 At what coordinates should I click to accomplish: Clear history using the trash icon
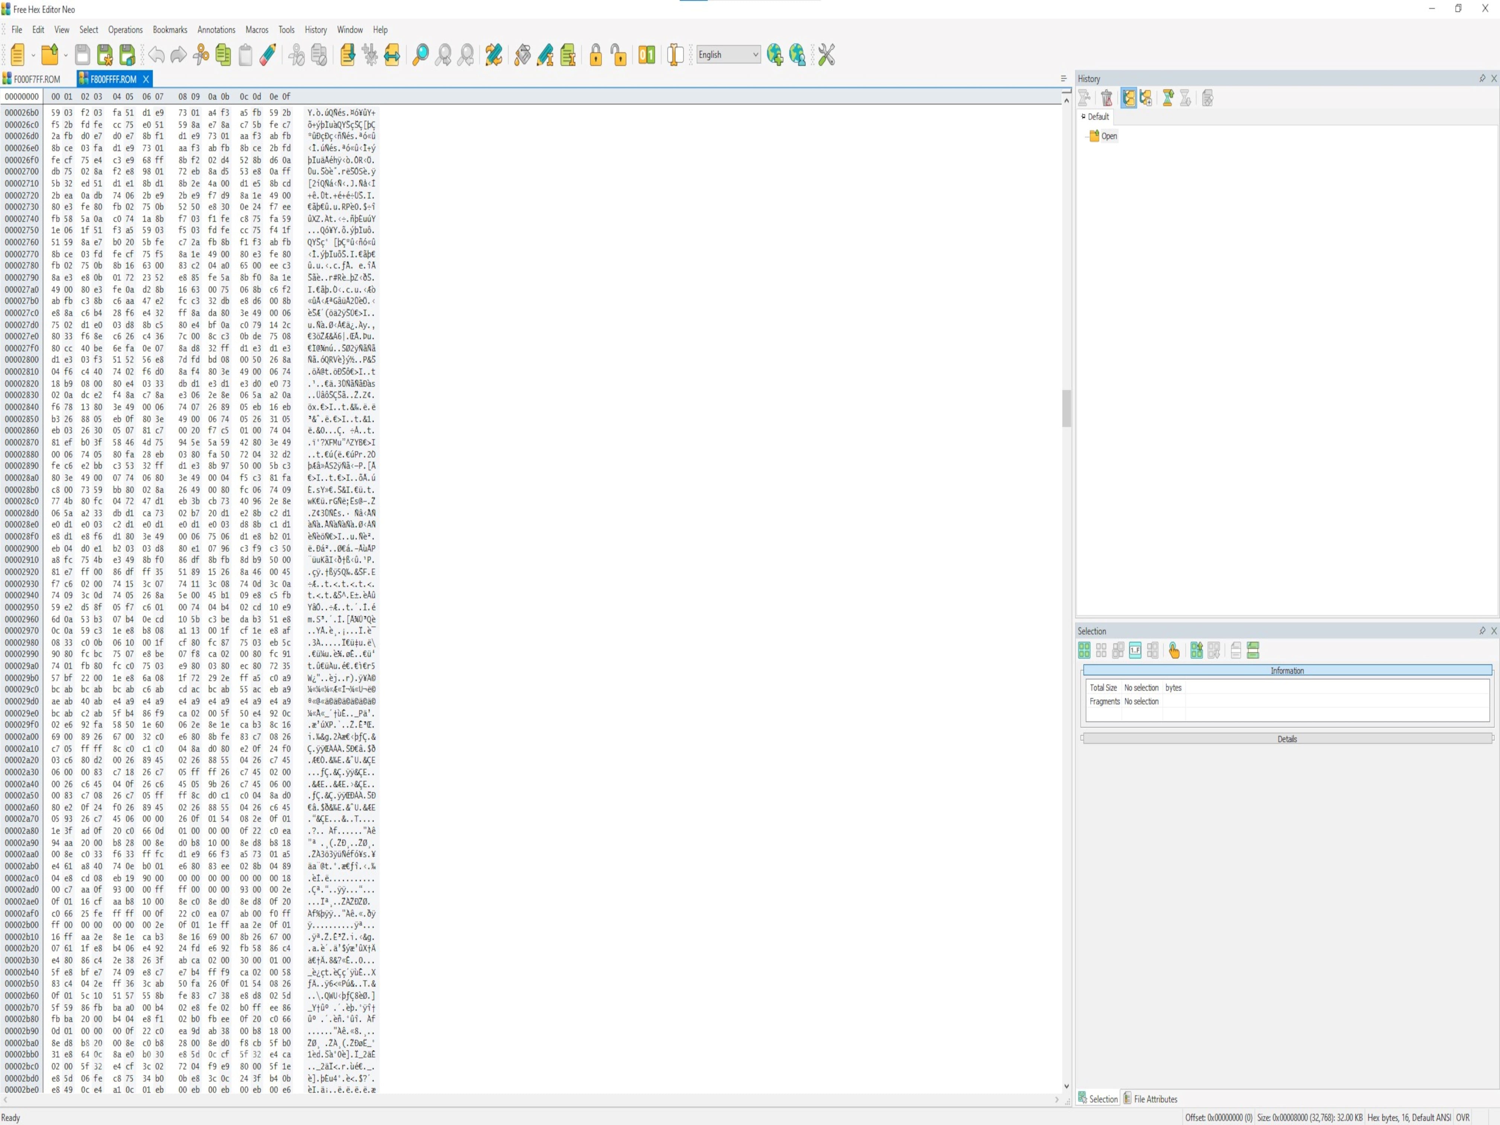click(x=1107, y=98)
